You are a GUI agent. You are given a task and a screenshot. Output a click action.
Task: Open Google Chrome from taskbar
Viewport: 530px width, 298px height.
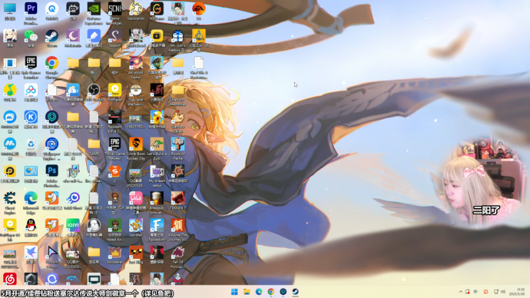[271, 292]
